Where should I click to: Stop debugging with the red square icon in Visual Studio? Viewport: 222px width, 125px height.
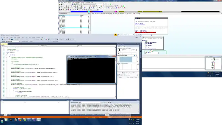point(47,39)
